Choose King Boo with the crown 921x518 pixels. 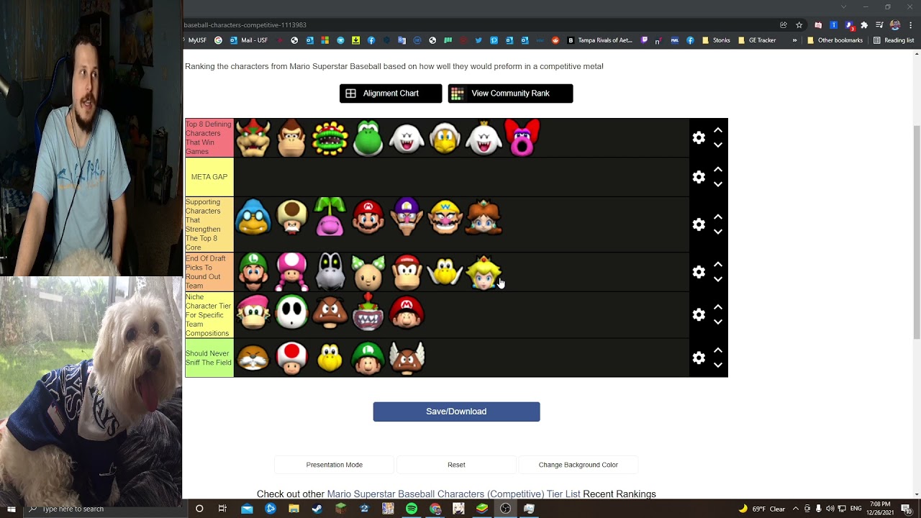[484, 138]
